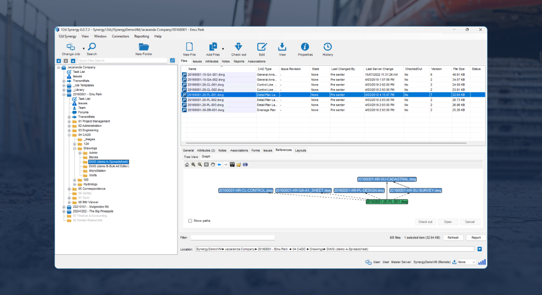
Task: Switch to the Tree View tab
Action: point(191,157)
